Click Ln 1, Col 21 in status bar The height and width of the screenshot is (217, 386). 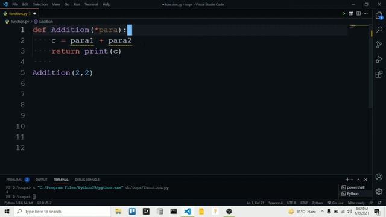tap(255, 203)
